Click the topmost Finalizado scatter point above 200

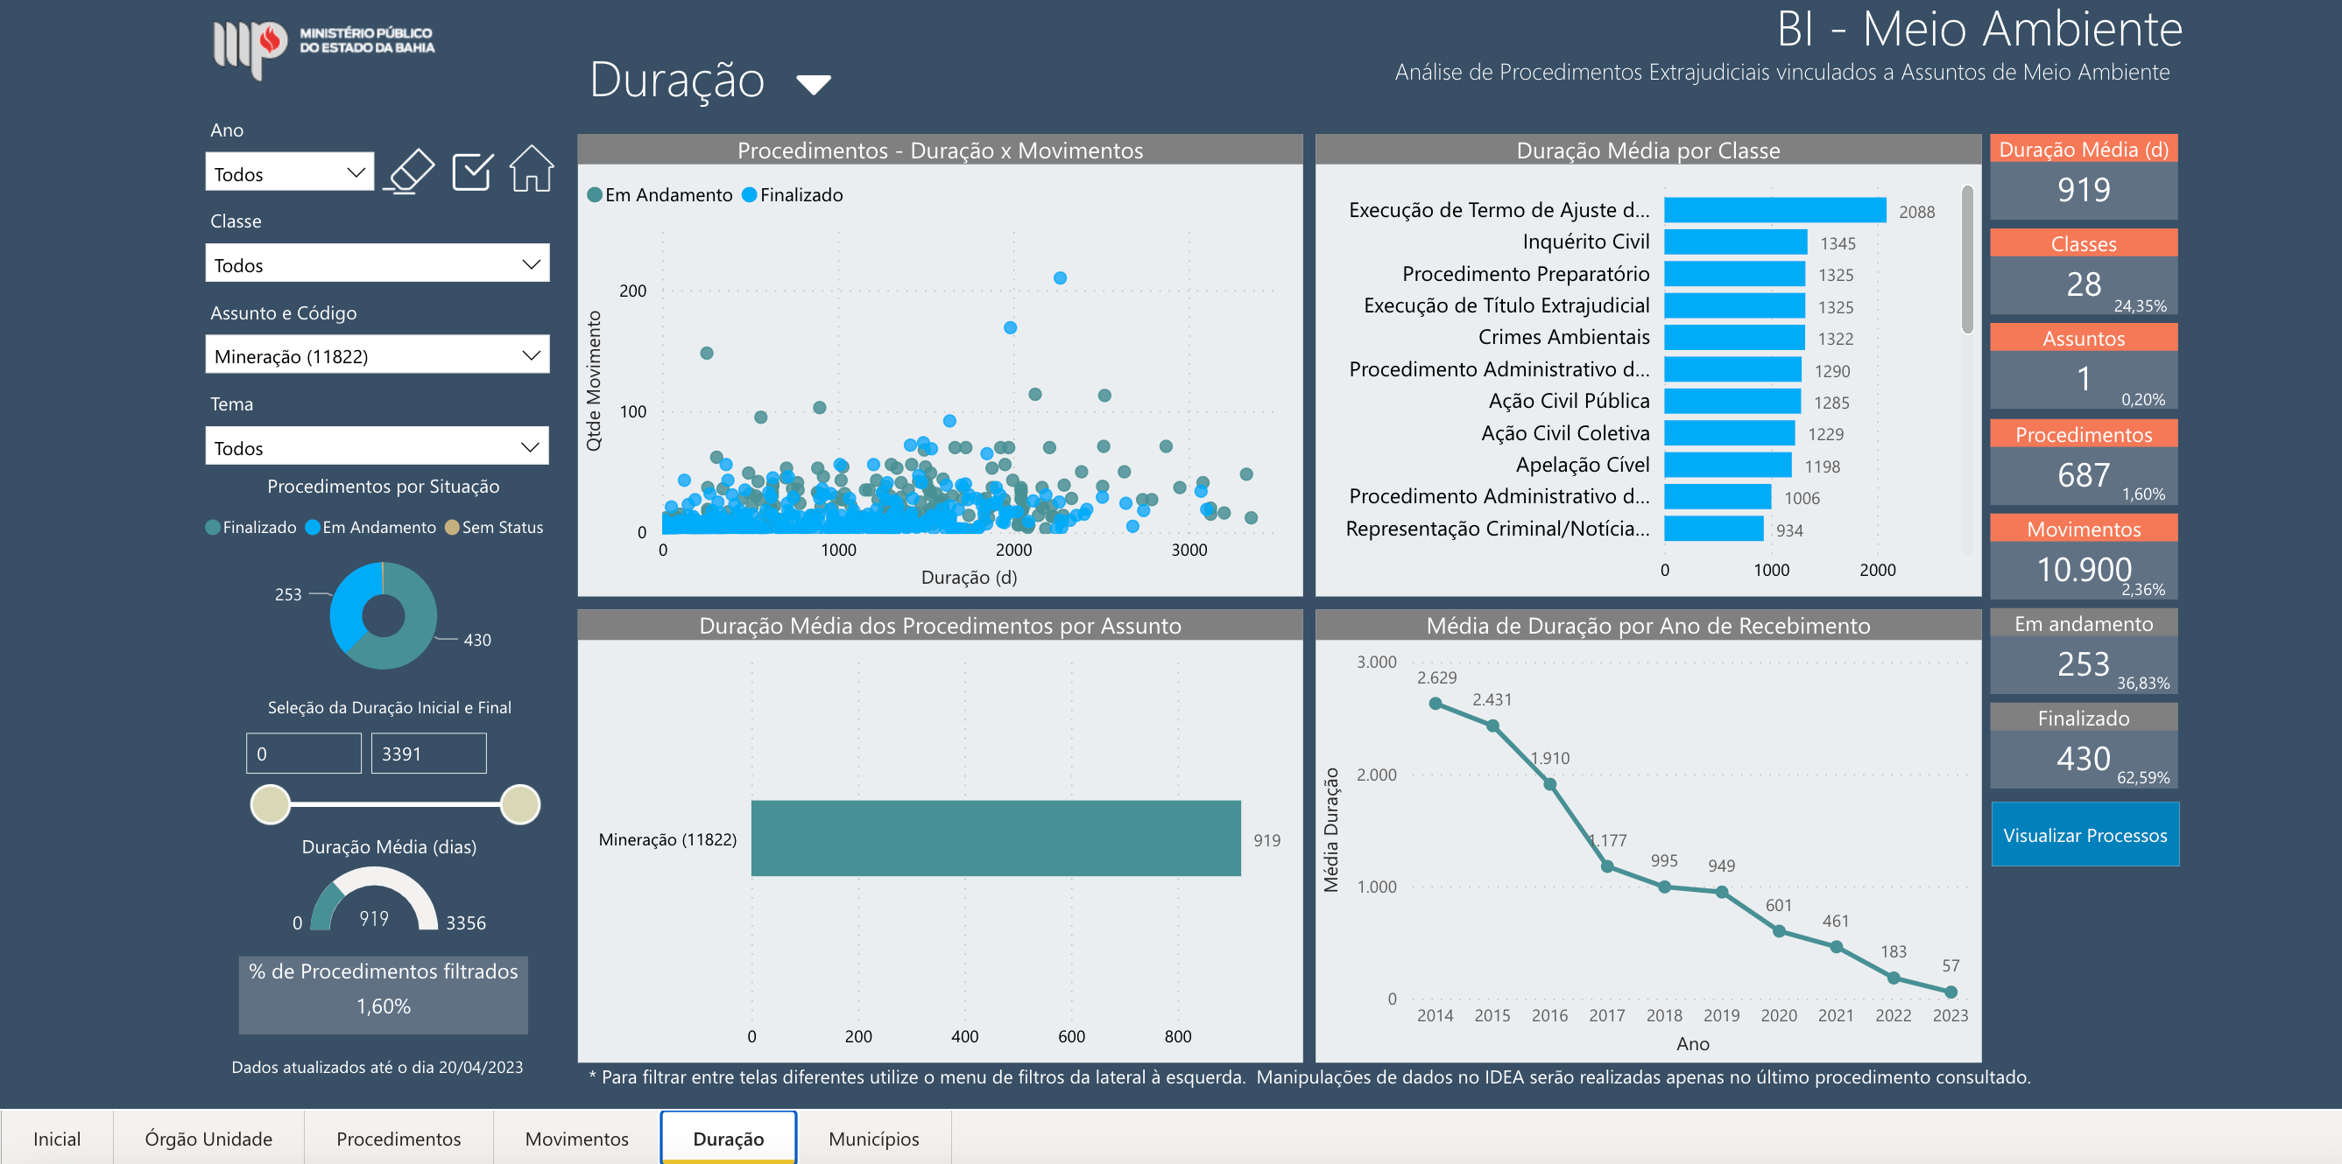click(1060, 278)
